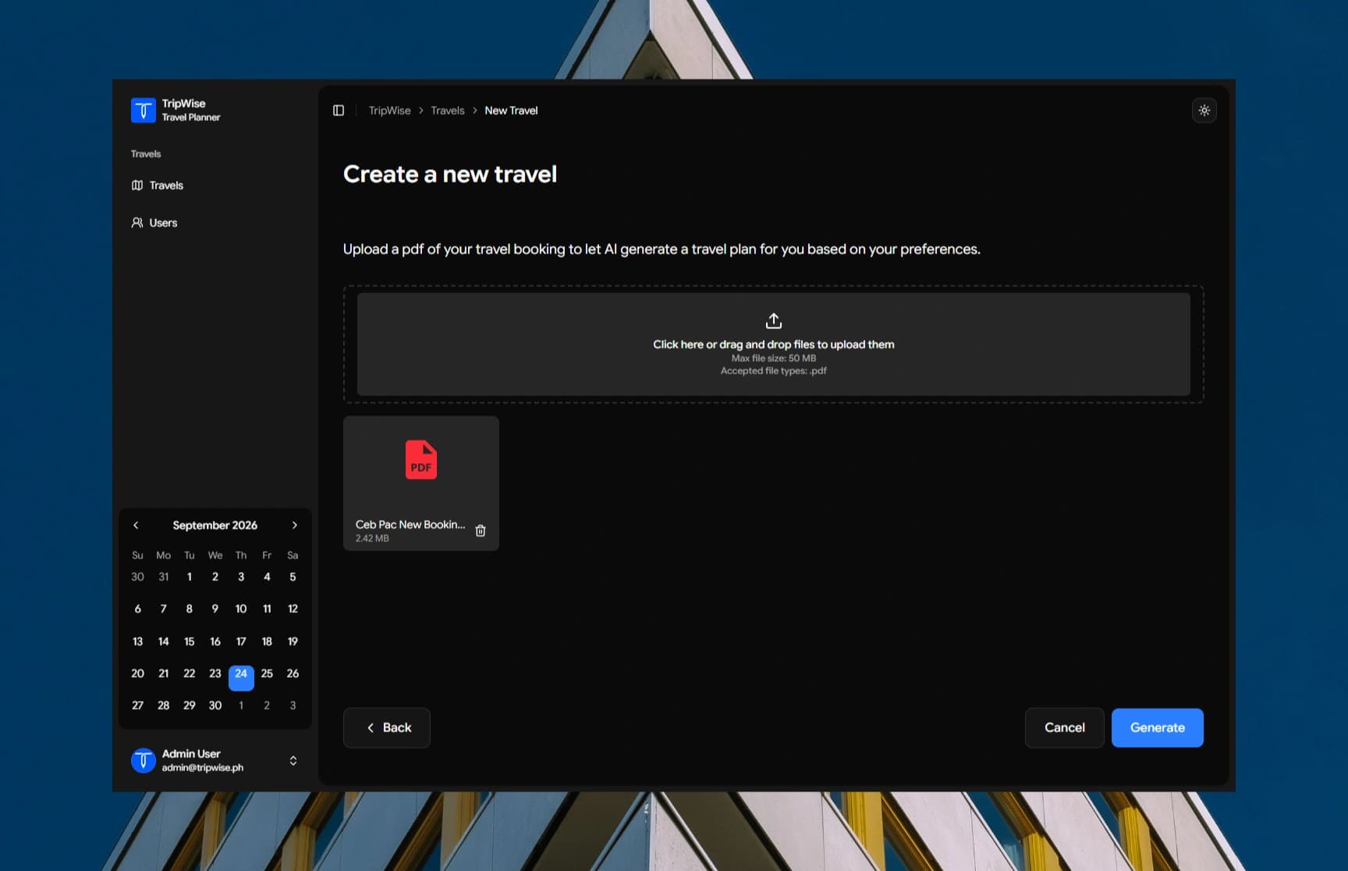The width and height of the screenshot is (1348, 871).
Task: Select September 1 in the calendar
Action: tap(190, 577)
